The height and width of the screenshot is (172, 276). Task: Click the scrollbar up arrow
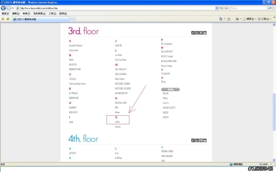[x=274, y=25]
